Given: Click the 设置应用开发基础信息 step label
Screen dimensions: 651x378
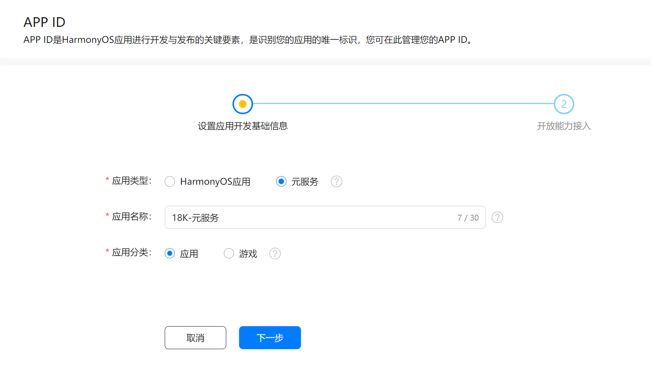Looking at the screenshot, I should (243, 126).
